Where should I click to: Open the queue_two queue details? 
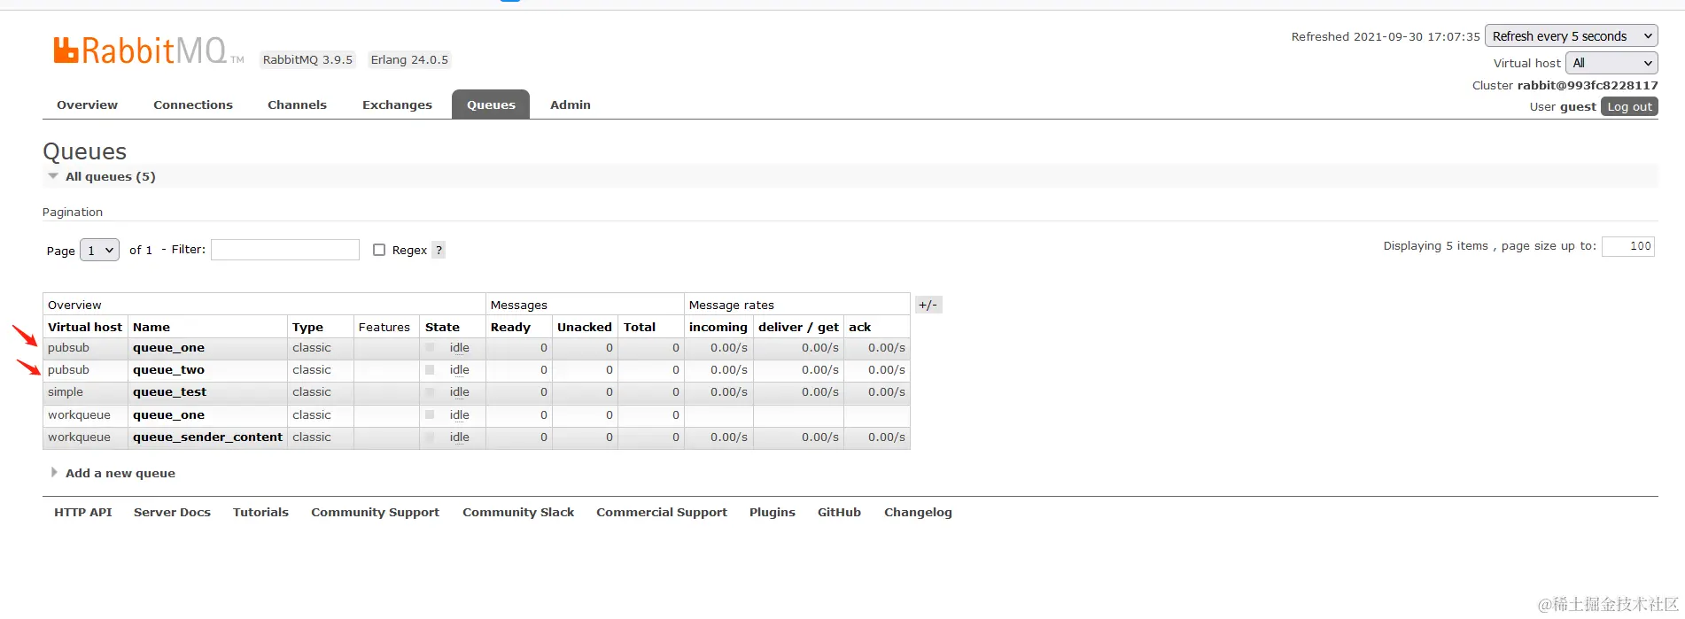click(168, 370)
